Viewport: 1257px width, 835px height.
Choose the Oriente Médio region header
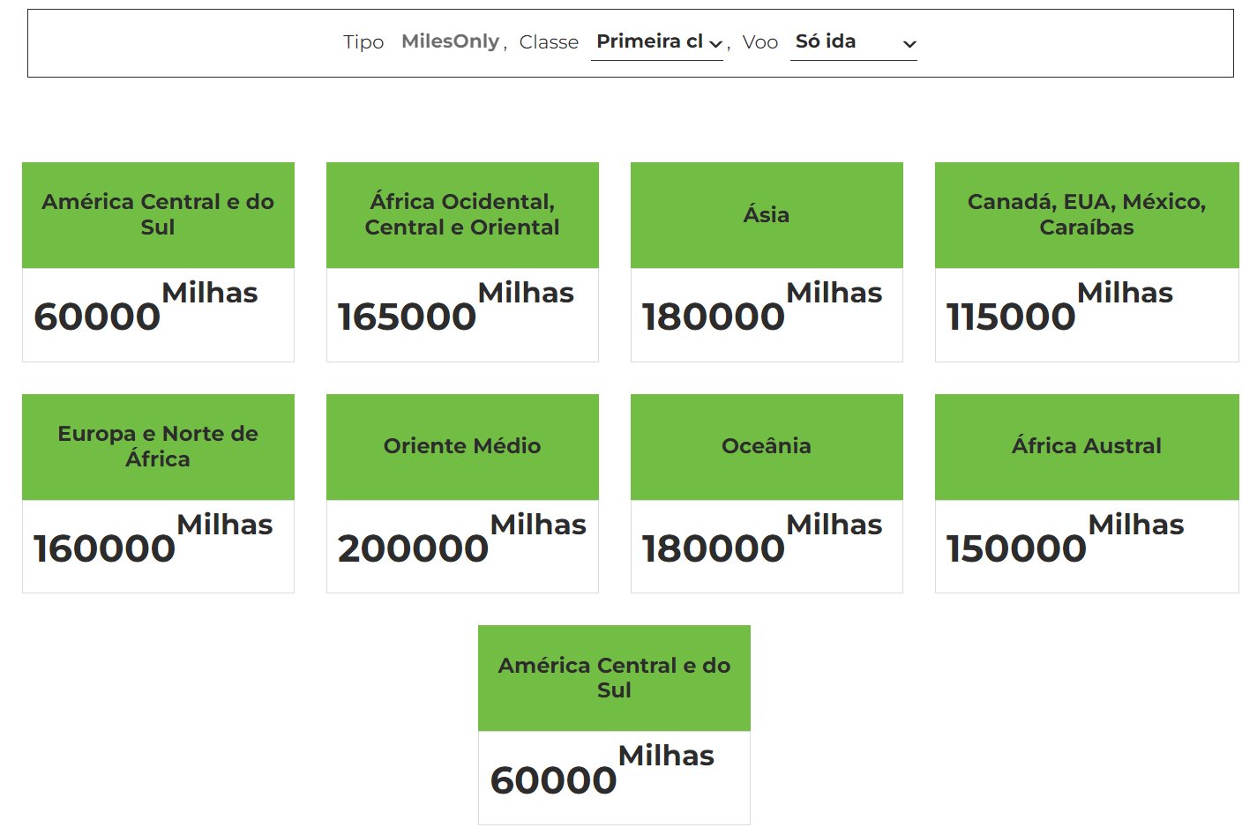(462, 446)
